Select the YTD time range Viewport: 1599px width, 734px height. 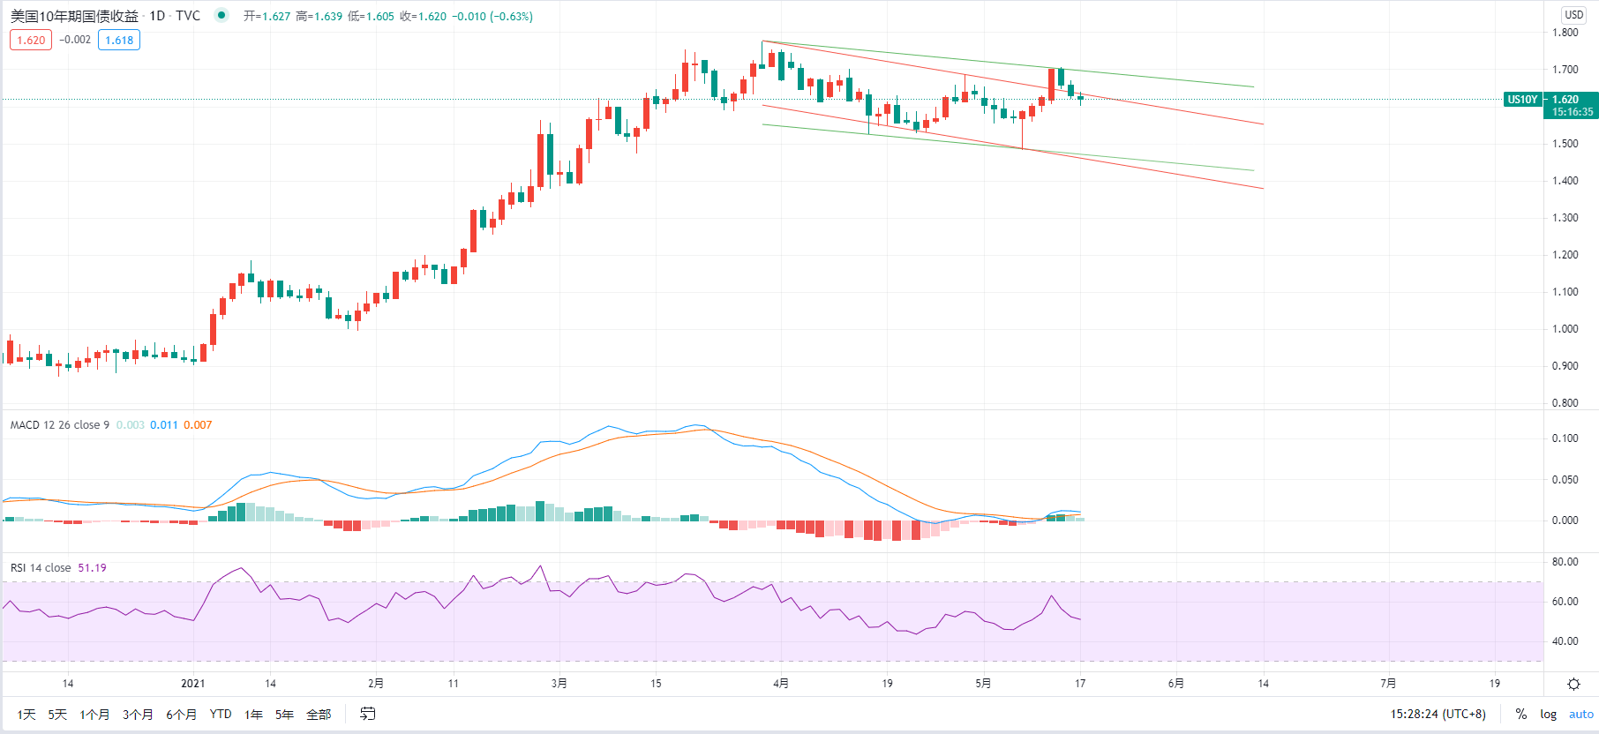coord(221,714)
